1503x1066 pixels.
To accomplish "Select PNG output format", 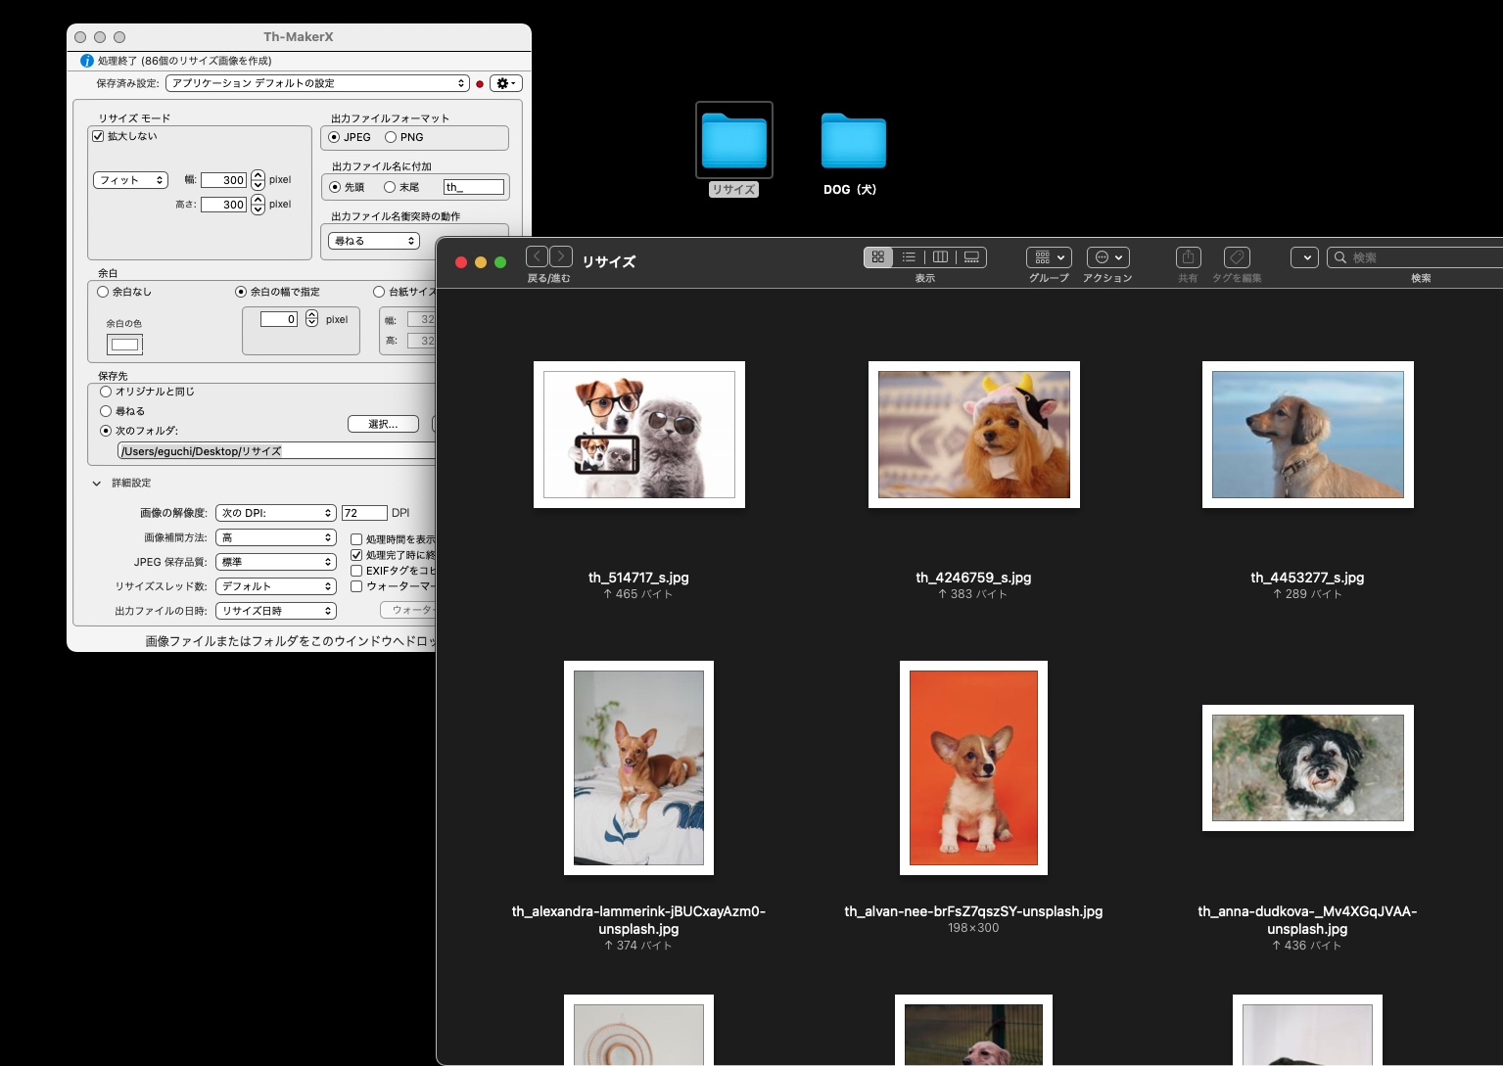I will pyautogui.click(x=391, y=137).
